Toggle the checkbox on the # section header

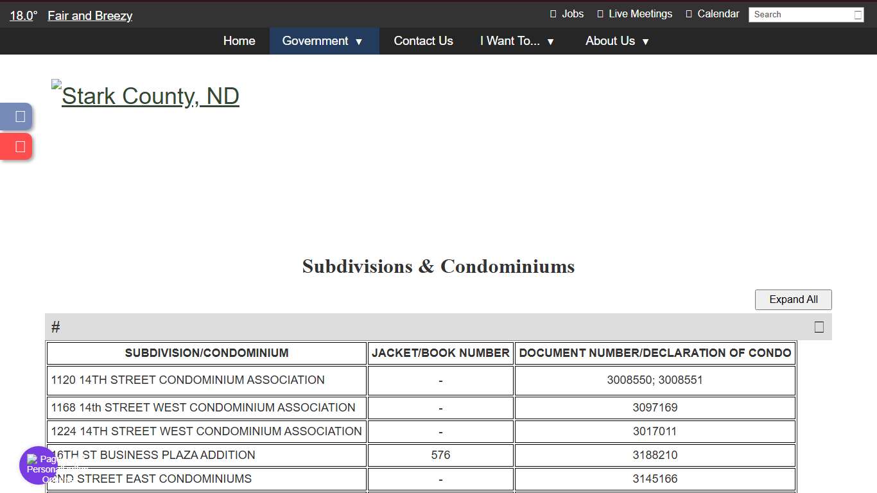pos(818,327)
